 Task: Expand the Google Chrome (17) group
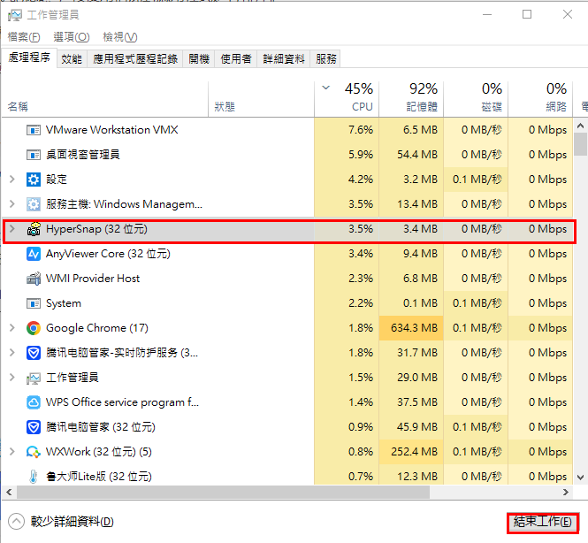tap(12, 328)
